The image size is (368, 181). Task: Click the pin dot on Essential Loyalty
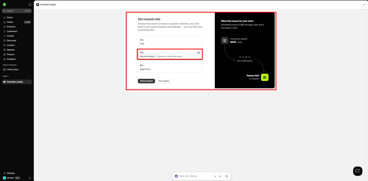[29, 82]
